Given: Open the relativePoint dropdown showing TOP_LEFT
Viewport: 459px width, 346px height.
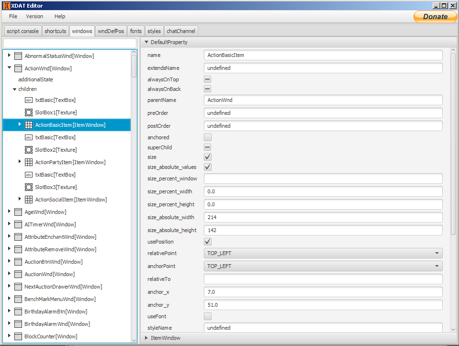Looking at the screenshot, I should pyautogui.click(x=323, y=253).
